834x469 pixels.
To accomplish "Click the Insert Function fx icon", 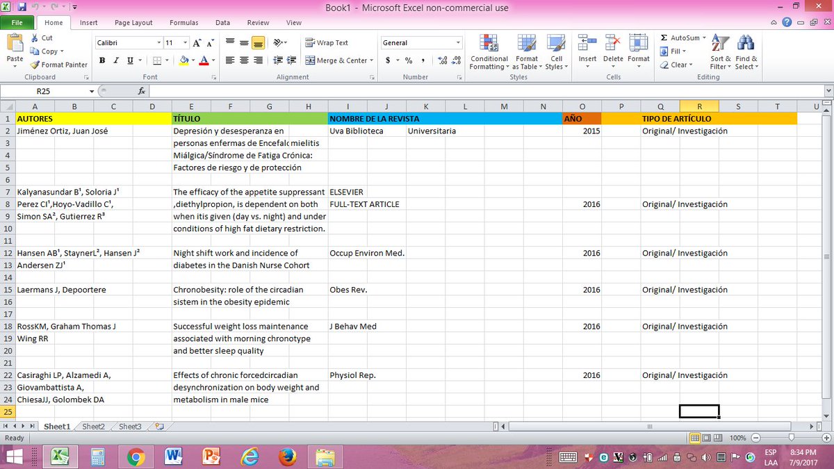I will click(x=142, y=91).
